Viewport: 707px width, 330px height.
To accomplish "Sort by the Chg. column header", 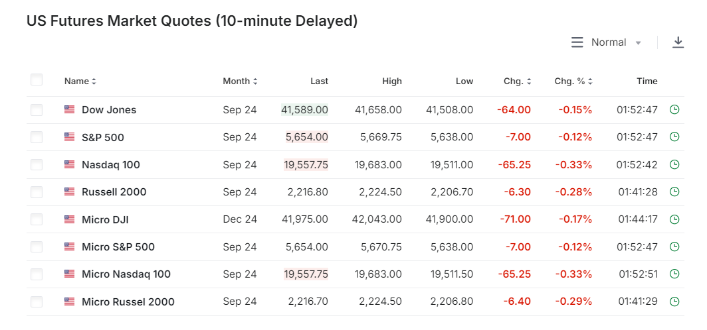I will tap(518, 82).
